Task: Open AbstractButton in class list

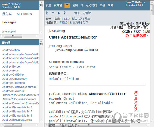Action: coord(11,71)
